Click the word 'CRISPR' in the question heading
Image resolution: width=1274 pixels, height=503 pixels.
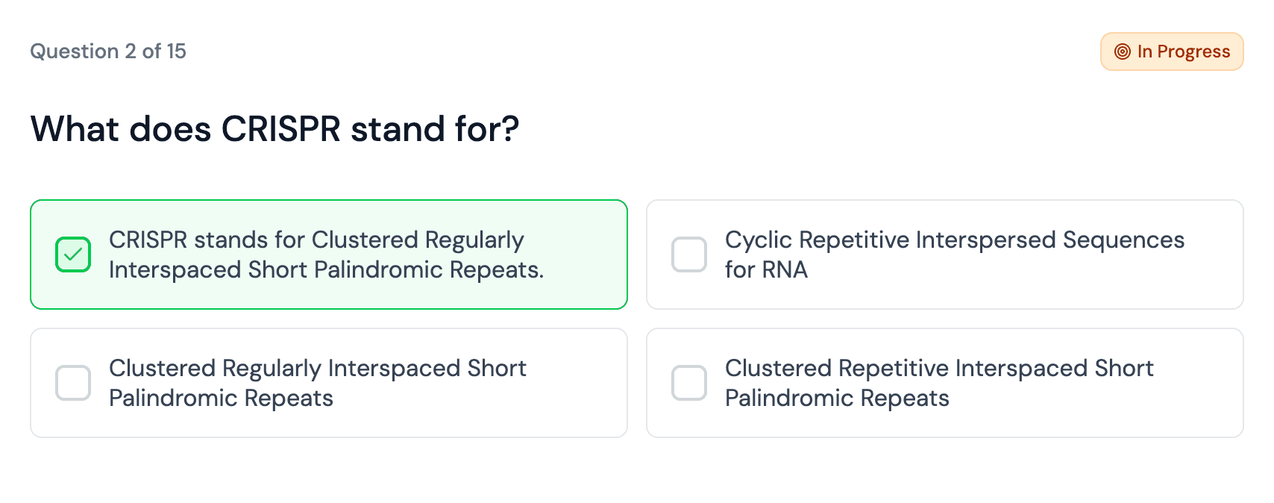tap(281, 129)
